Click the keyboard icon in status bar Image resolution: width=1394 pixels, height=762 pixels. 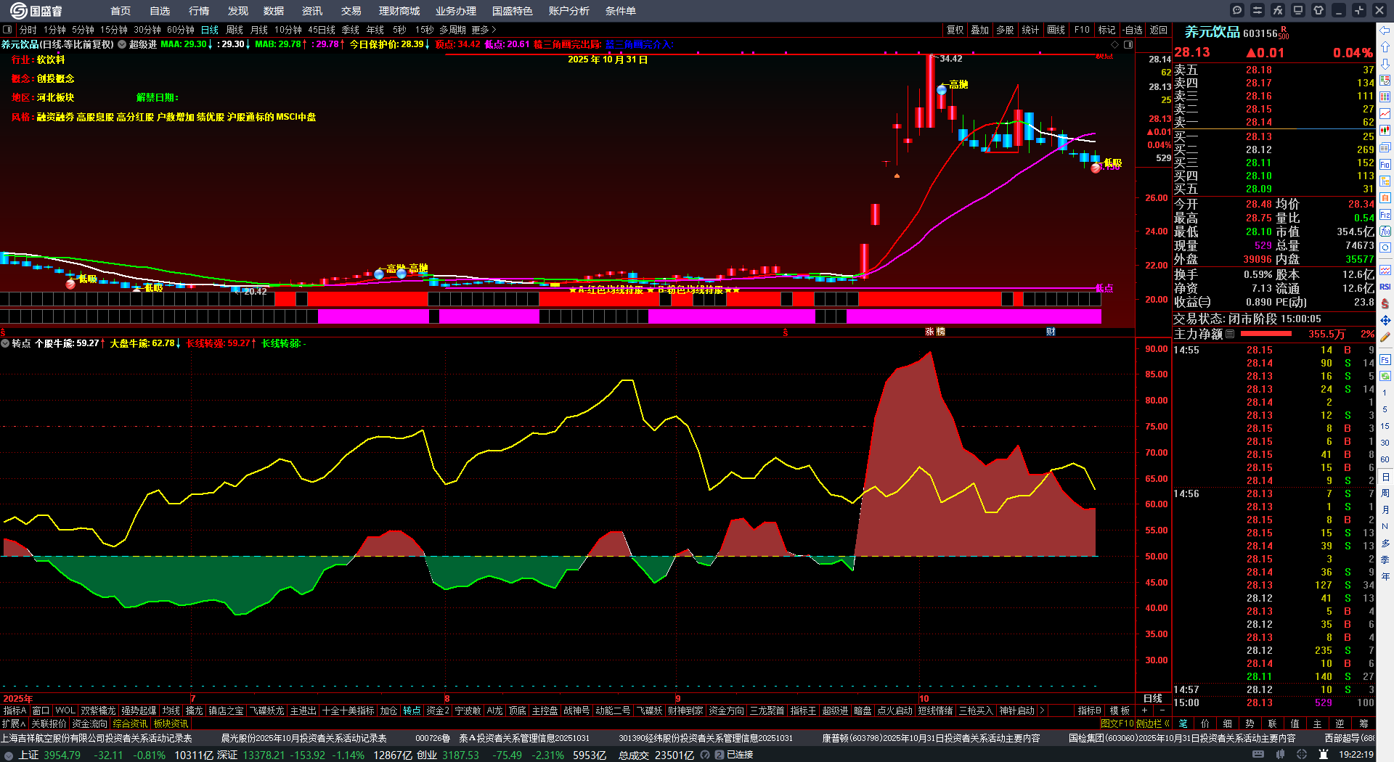pyautogui.click(x=1258, y=755)
